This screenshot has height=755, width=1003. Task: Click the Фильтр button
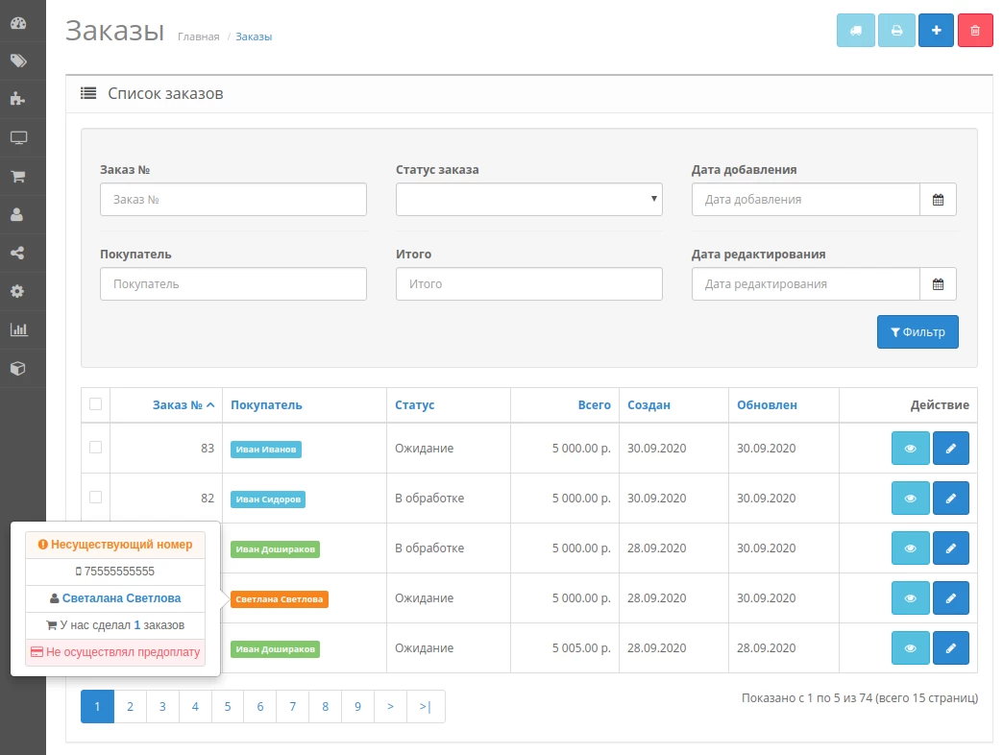917,331
